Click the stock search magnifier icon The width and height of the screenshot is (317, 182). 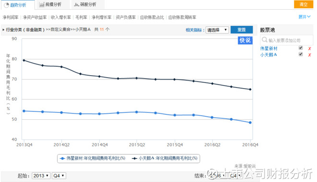point(265,39)
